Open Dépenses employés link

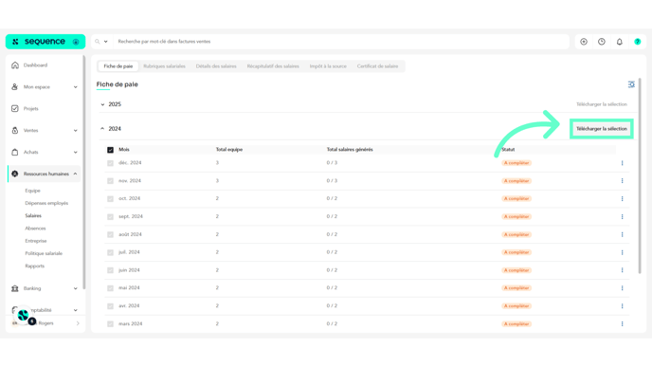click(46, 203)
